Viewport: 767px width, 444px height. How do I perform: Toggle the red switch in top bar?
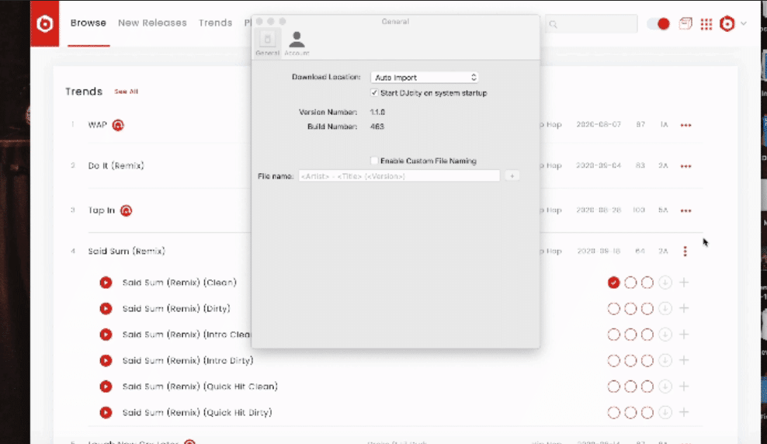[658, 23]
